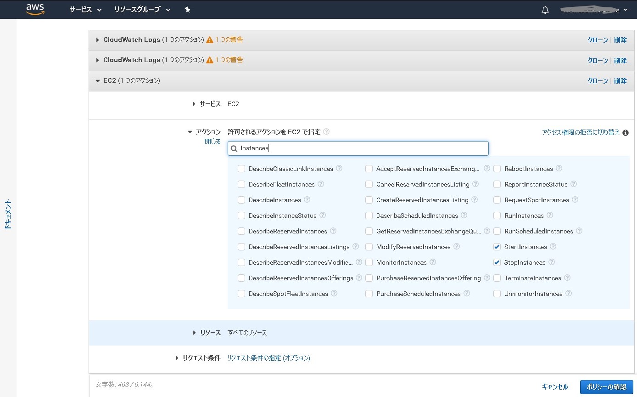Screen dimensions: 637x397
Task: Click the magnifier icon in the action search box
Action: point(234,148)
